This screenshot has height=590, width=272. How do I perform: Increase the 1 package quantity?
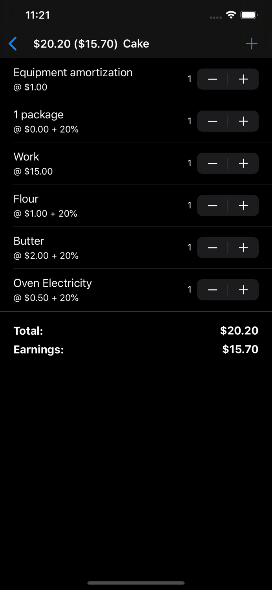243,121
